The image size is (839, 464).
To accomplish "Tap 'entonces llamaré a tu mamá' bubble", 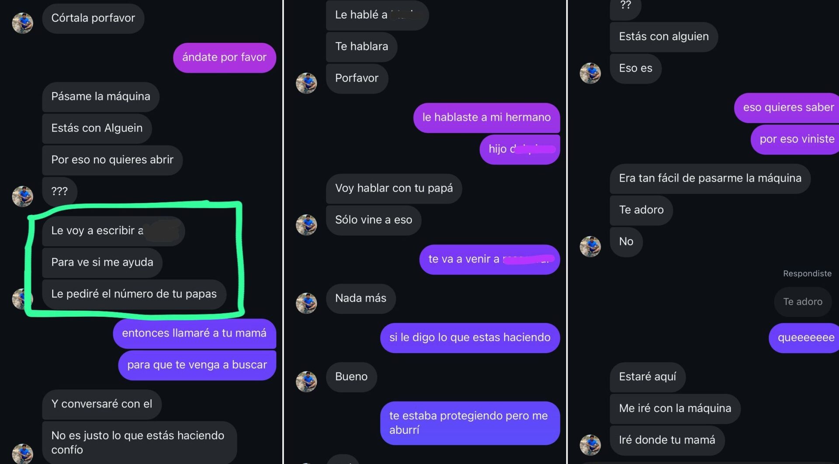I will 194,333.
